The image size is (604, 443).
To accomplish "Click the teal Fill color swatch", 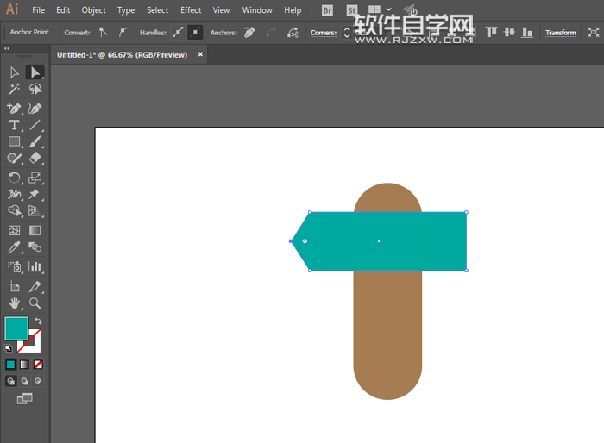I will (16, 328).
